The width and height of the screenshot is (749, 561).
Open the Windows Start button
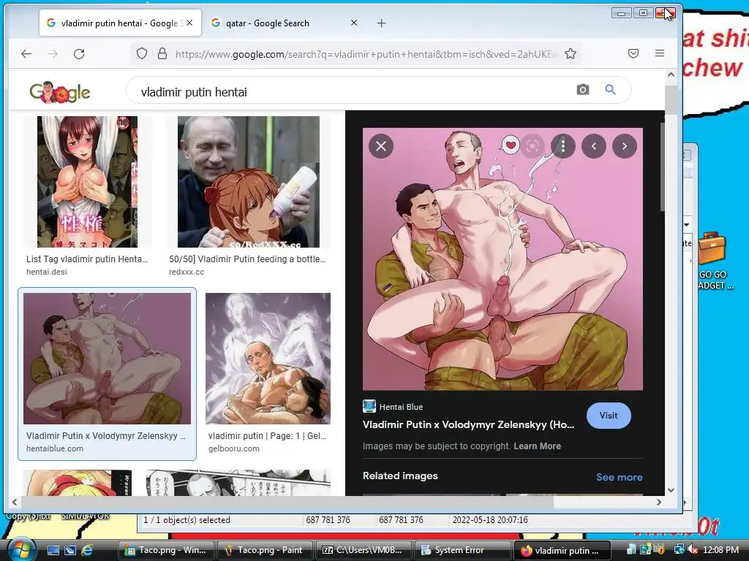[x=21, y=549]
